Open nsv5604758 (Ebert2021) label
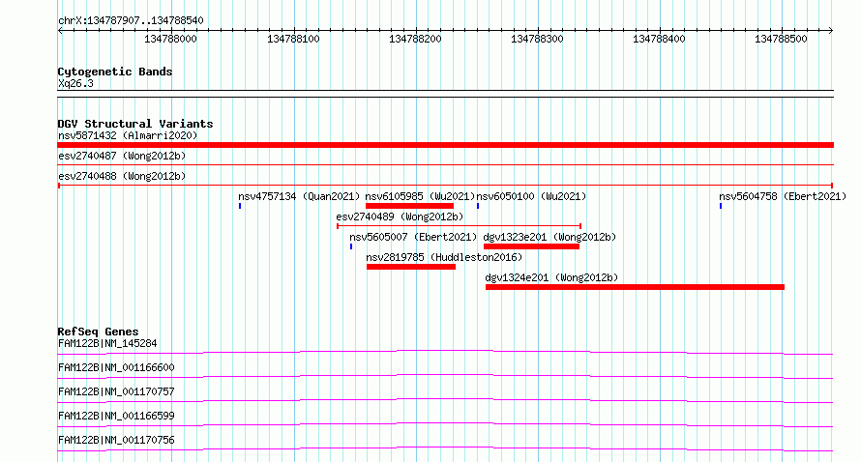The height and width of the screenshot is (462, 861). coord(783,196)
